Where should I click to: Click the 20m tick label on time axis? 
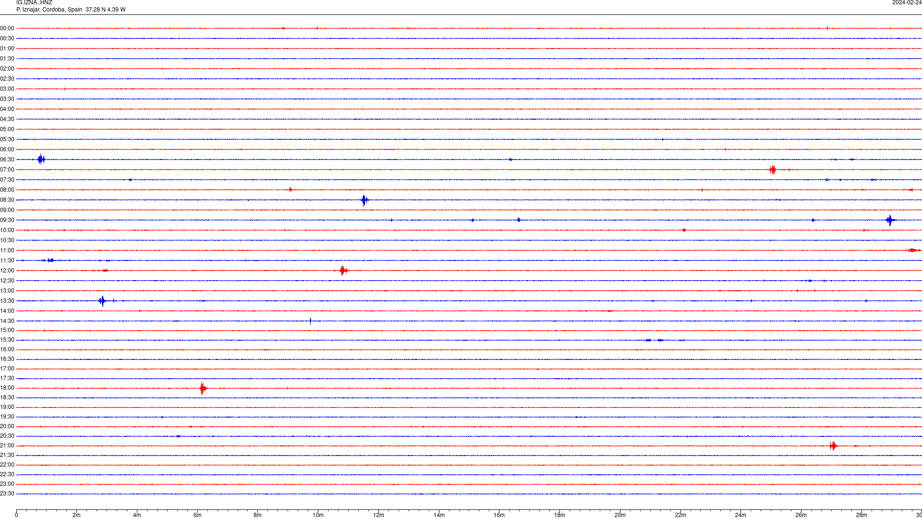(620, 515)
